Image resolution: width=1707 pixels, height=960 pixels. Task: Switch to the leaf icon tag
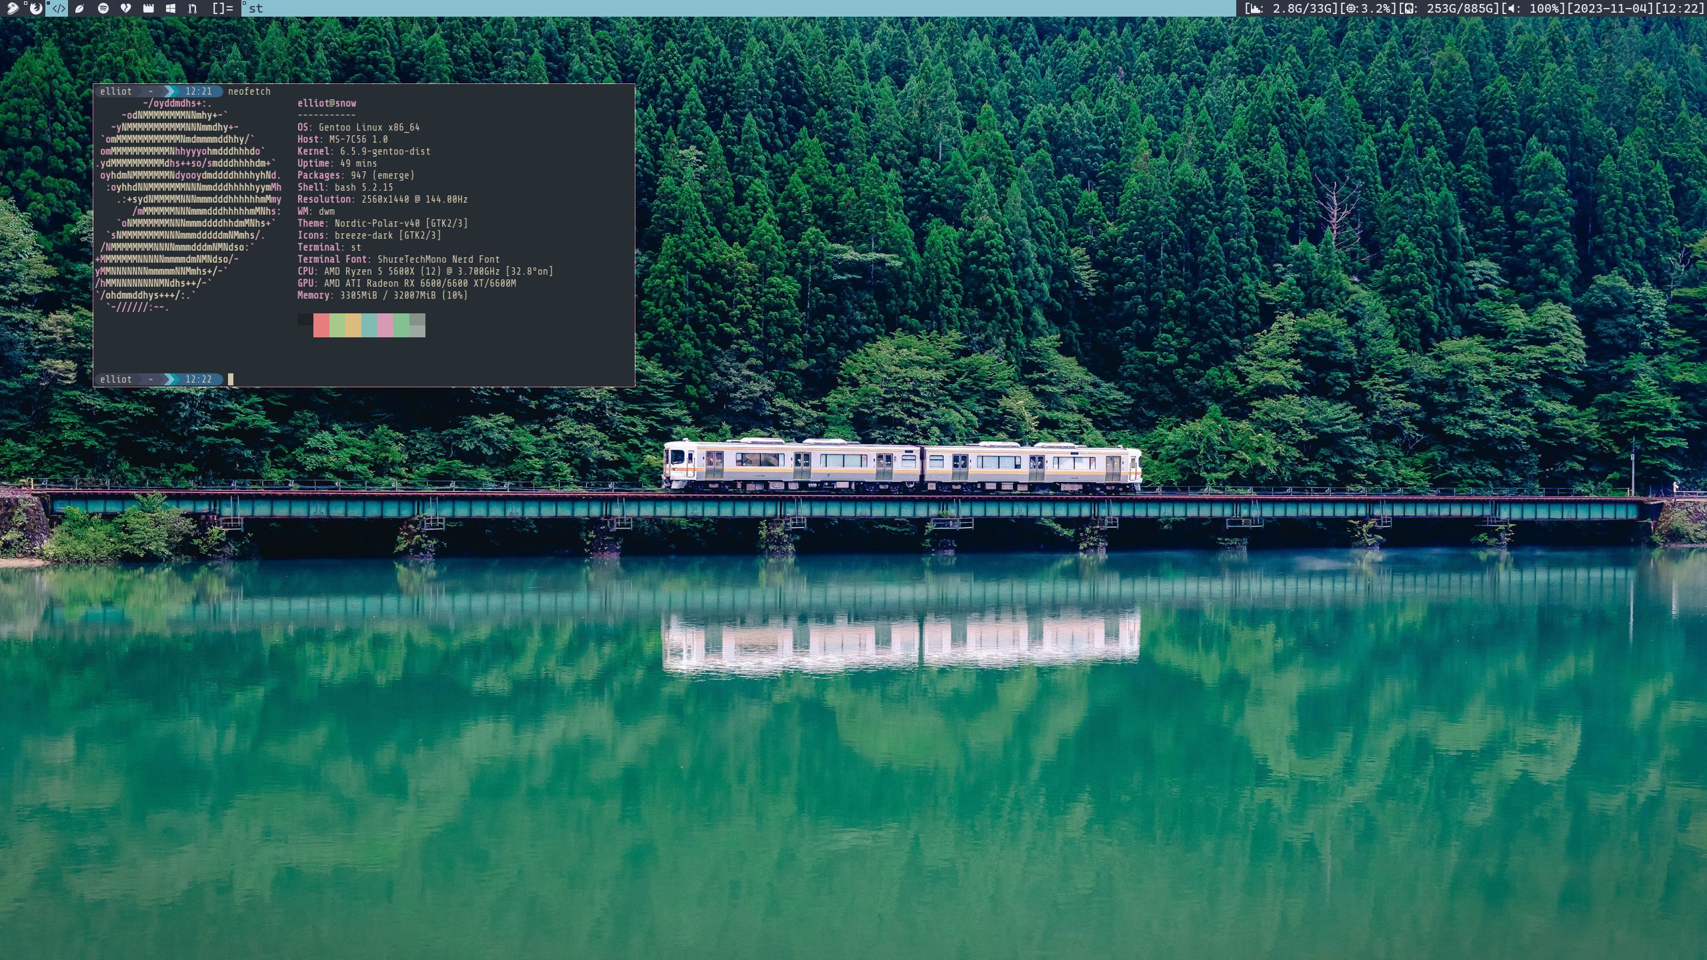pos(80,8)
